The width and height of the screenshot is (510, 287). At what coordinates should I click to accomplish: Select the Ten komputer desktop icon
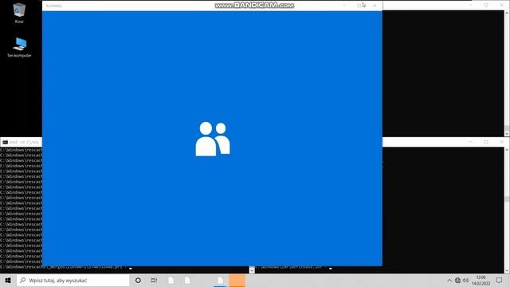coord(19,48)
